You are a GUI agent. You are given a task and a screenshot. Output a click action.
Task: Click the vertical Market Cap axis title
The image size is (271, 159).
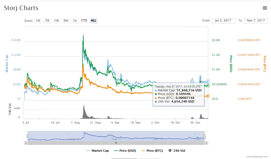coord(7,63)
